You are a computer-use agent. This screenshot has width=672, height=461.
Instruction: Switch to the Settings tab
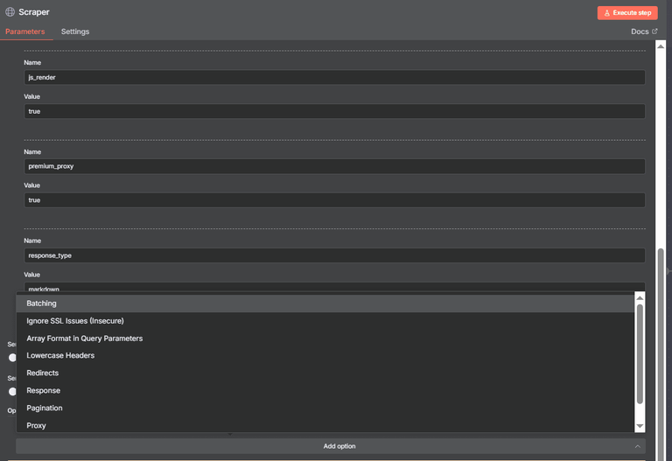click(x=75, y=31)
